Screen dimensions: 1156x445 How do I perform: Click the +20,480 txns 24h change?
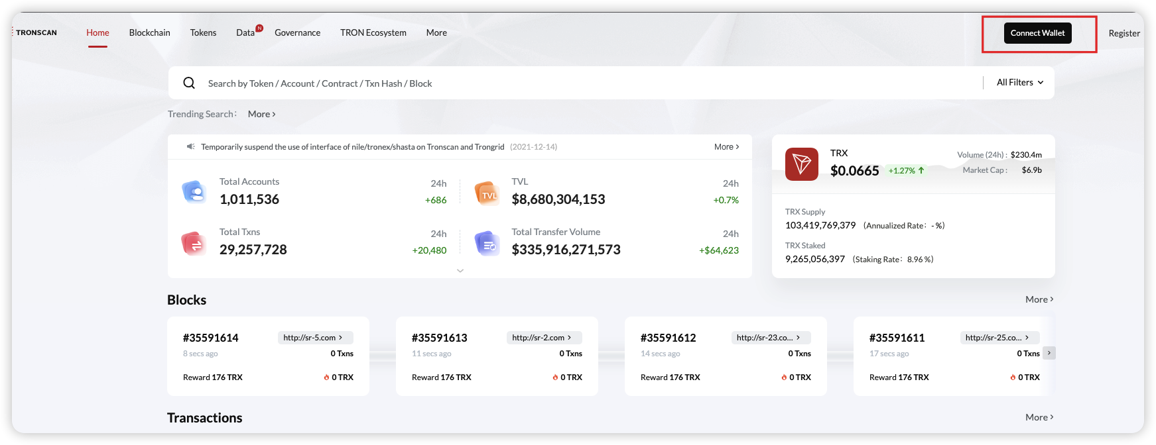429,250
